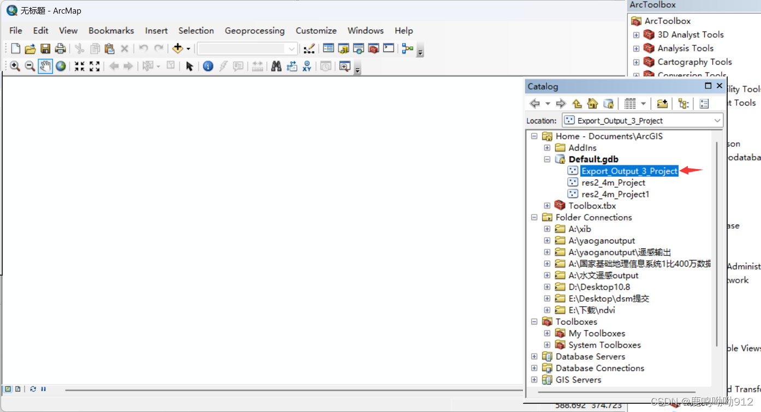This screenshot has width=761, height=412.
Task: Select Cartography Tools in ArcToolbox
Action: [694, 62]
